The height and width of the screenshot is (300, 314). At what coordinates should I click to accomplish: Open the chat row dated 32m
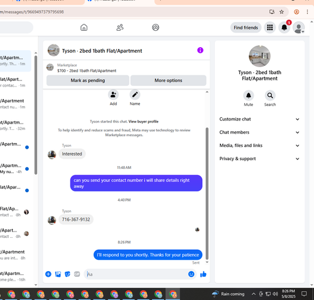[x=15, y=126]
